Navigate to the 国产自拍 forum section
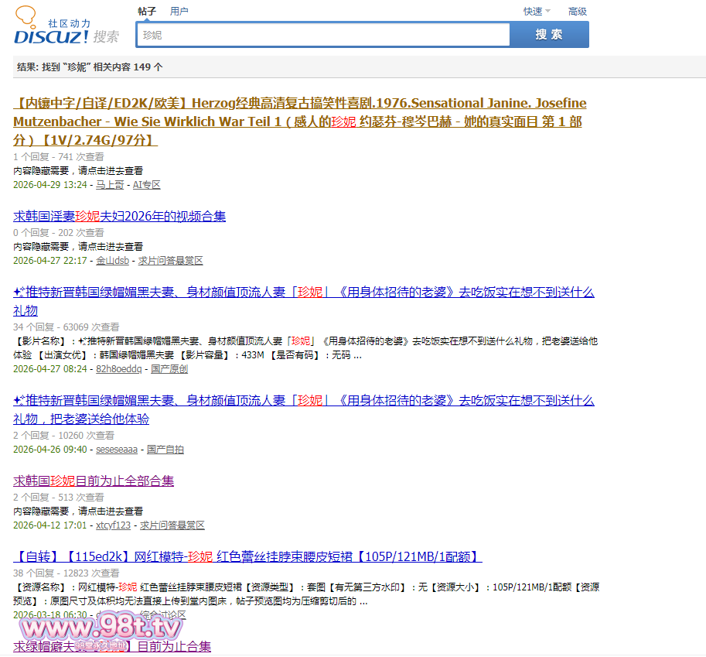 click(x=165, y=450)
